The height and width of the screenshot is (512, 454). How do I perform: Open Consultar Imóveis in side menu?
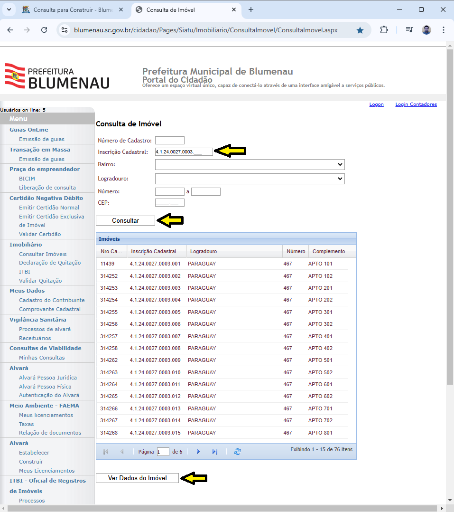click(x=43, y=254)
